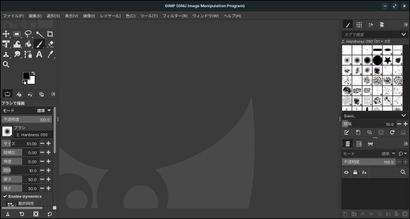Select the Paths tool
410x219 pixels.
coord(28,54)
